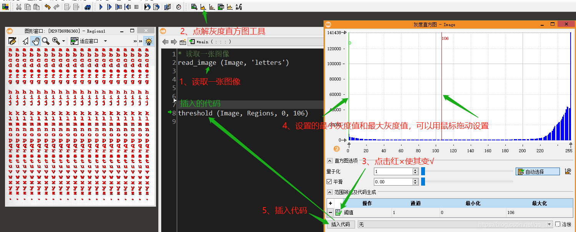
Task: Add a range row with the plus button
Action: point(330,203)
